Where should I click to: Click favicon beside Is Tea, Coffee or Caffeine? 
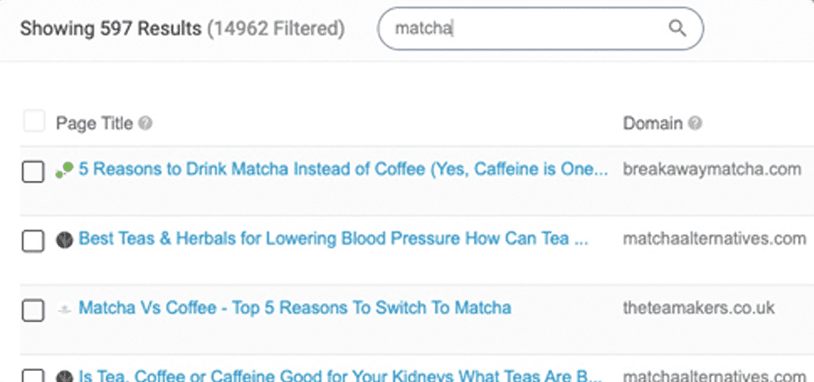(64, 375)
